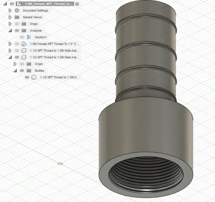The image size is (215, 202).
Task: Click the top-level Origin folder icon
Action: pos(24,24)
